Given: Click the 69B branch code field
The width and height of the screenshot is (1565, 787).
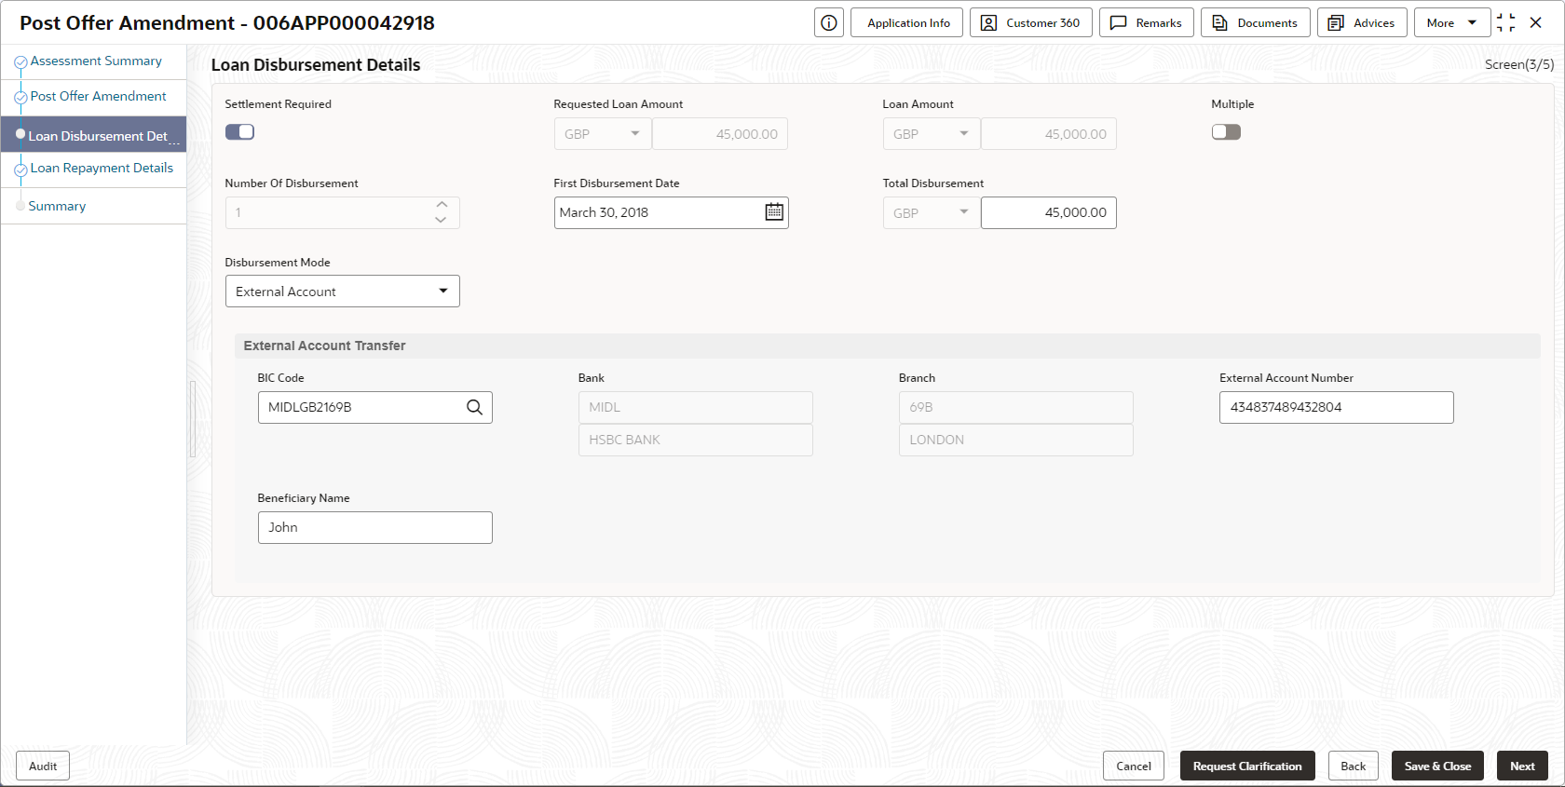Looking at the screenshot, I should 1016,407.
